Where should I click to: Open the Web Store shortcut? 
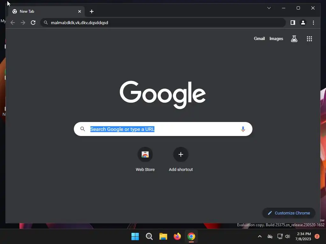point(145,159)
